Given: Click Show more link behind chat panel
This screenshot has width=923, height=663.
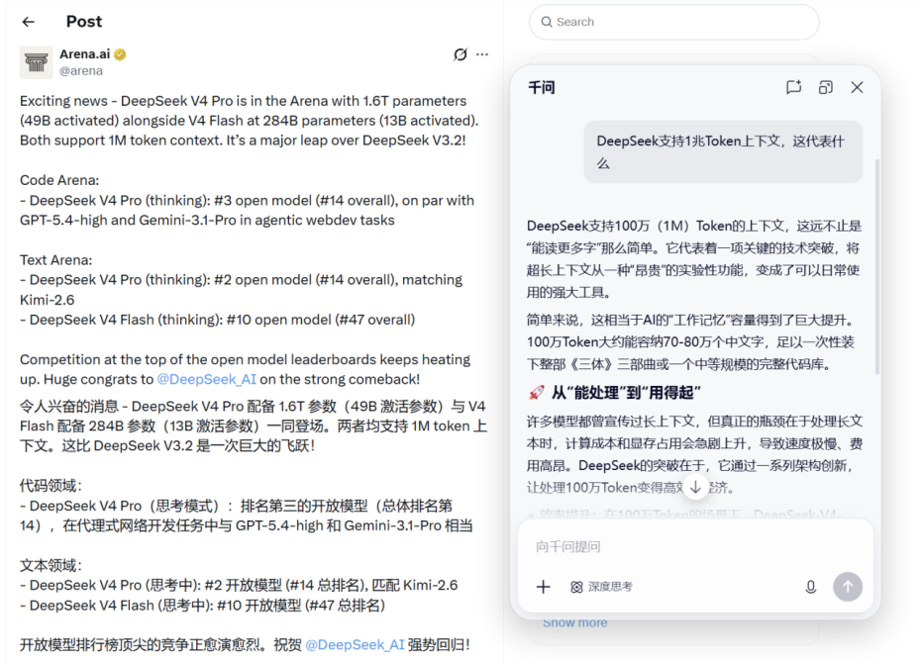Looking at the screenshot, I should point(575,623).
